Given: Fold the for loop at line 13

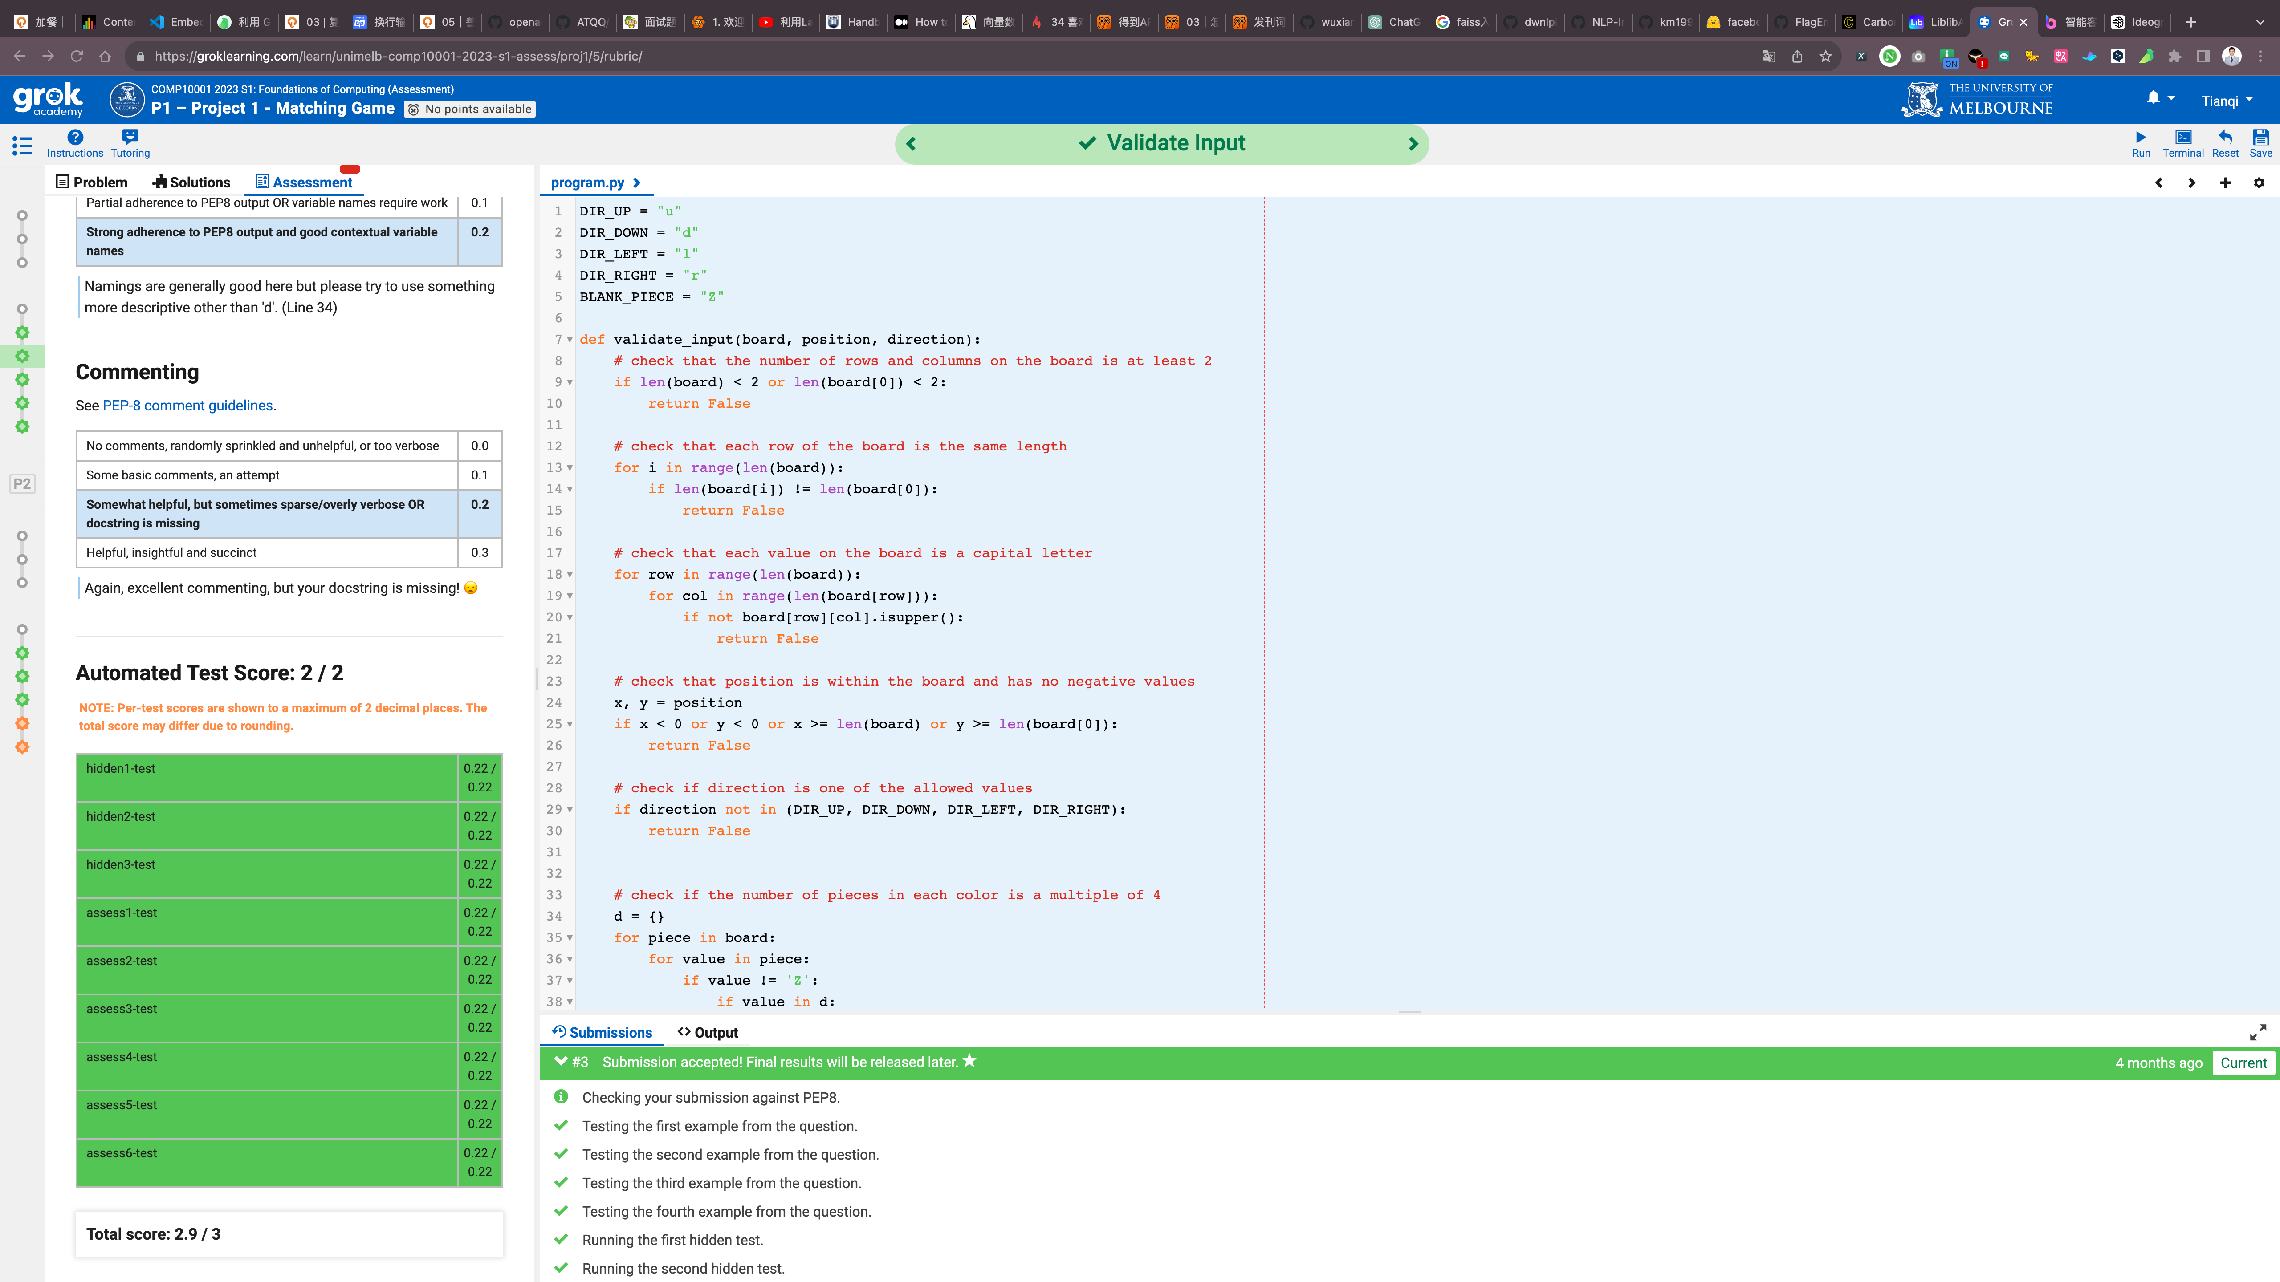Looking at the screenshot, I should click(x=570, y=468).
